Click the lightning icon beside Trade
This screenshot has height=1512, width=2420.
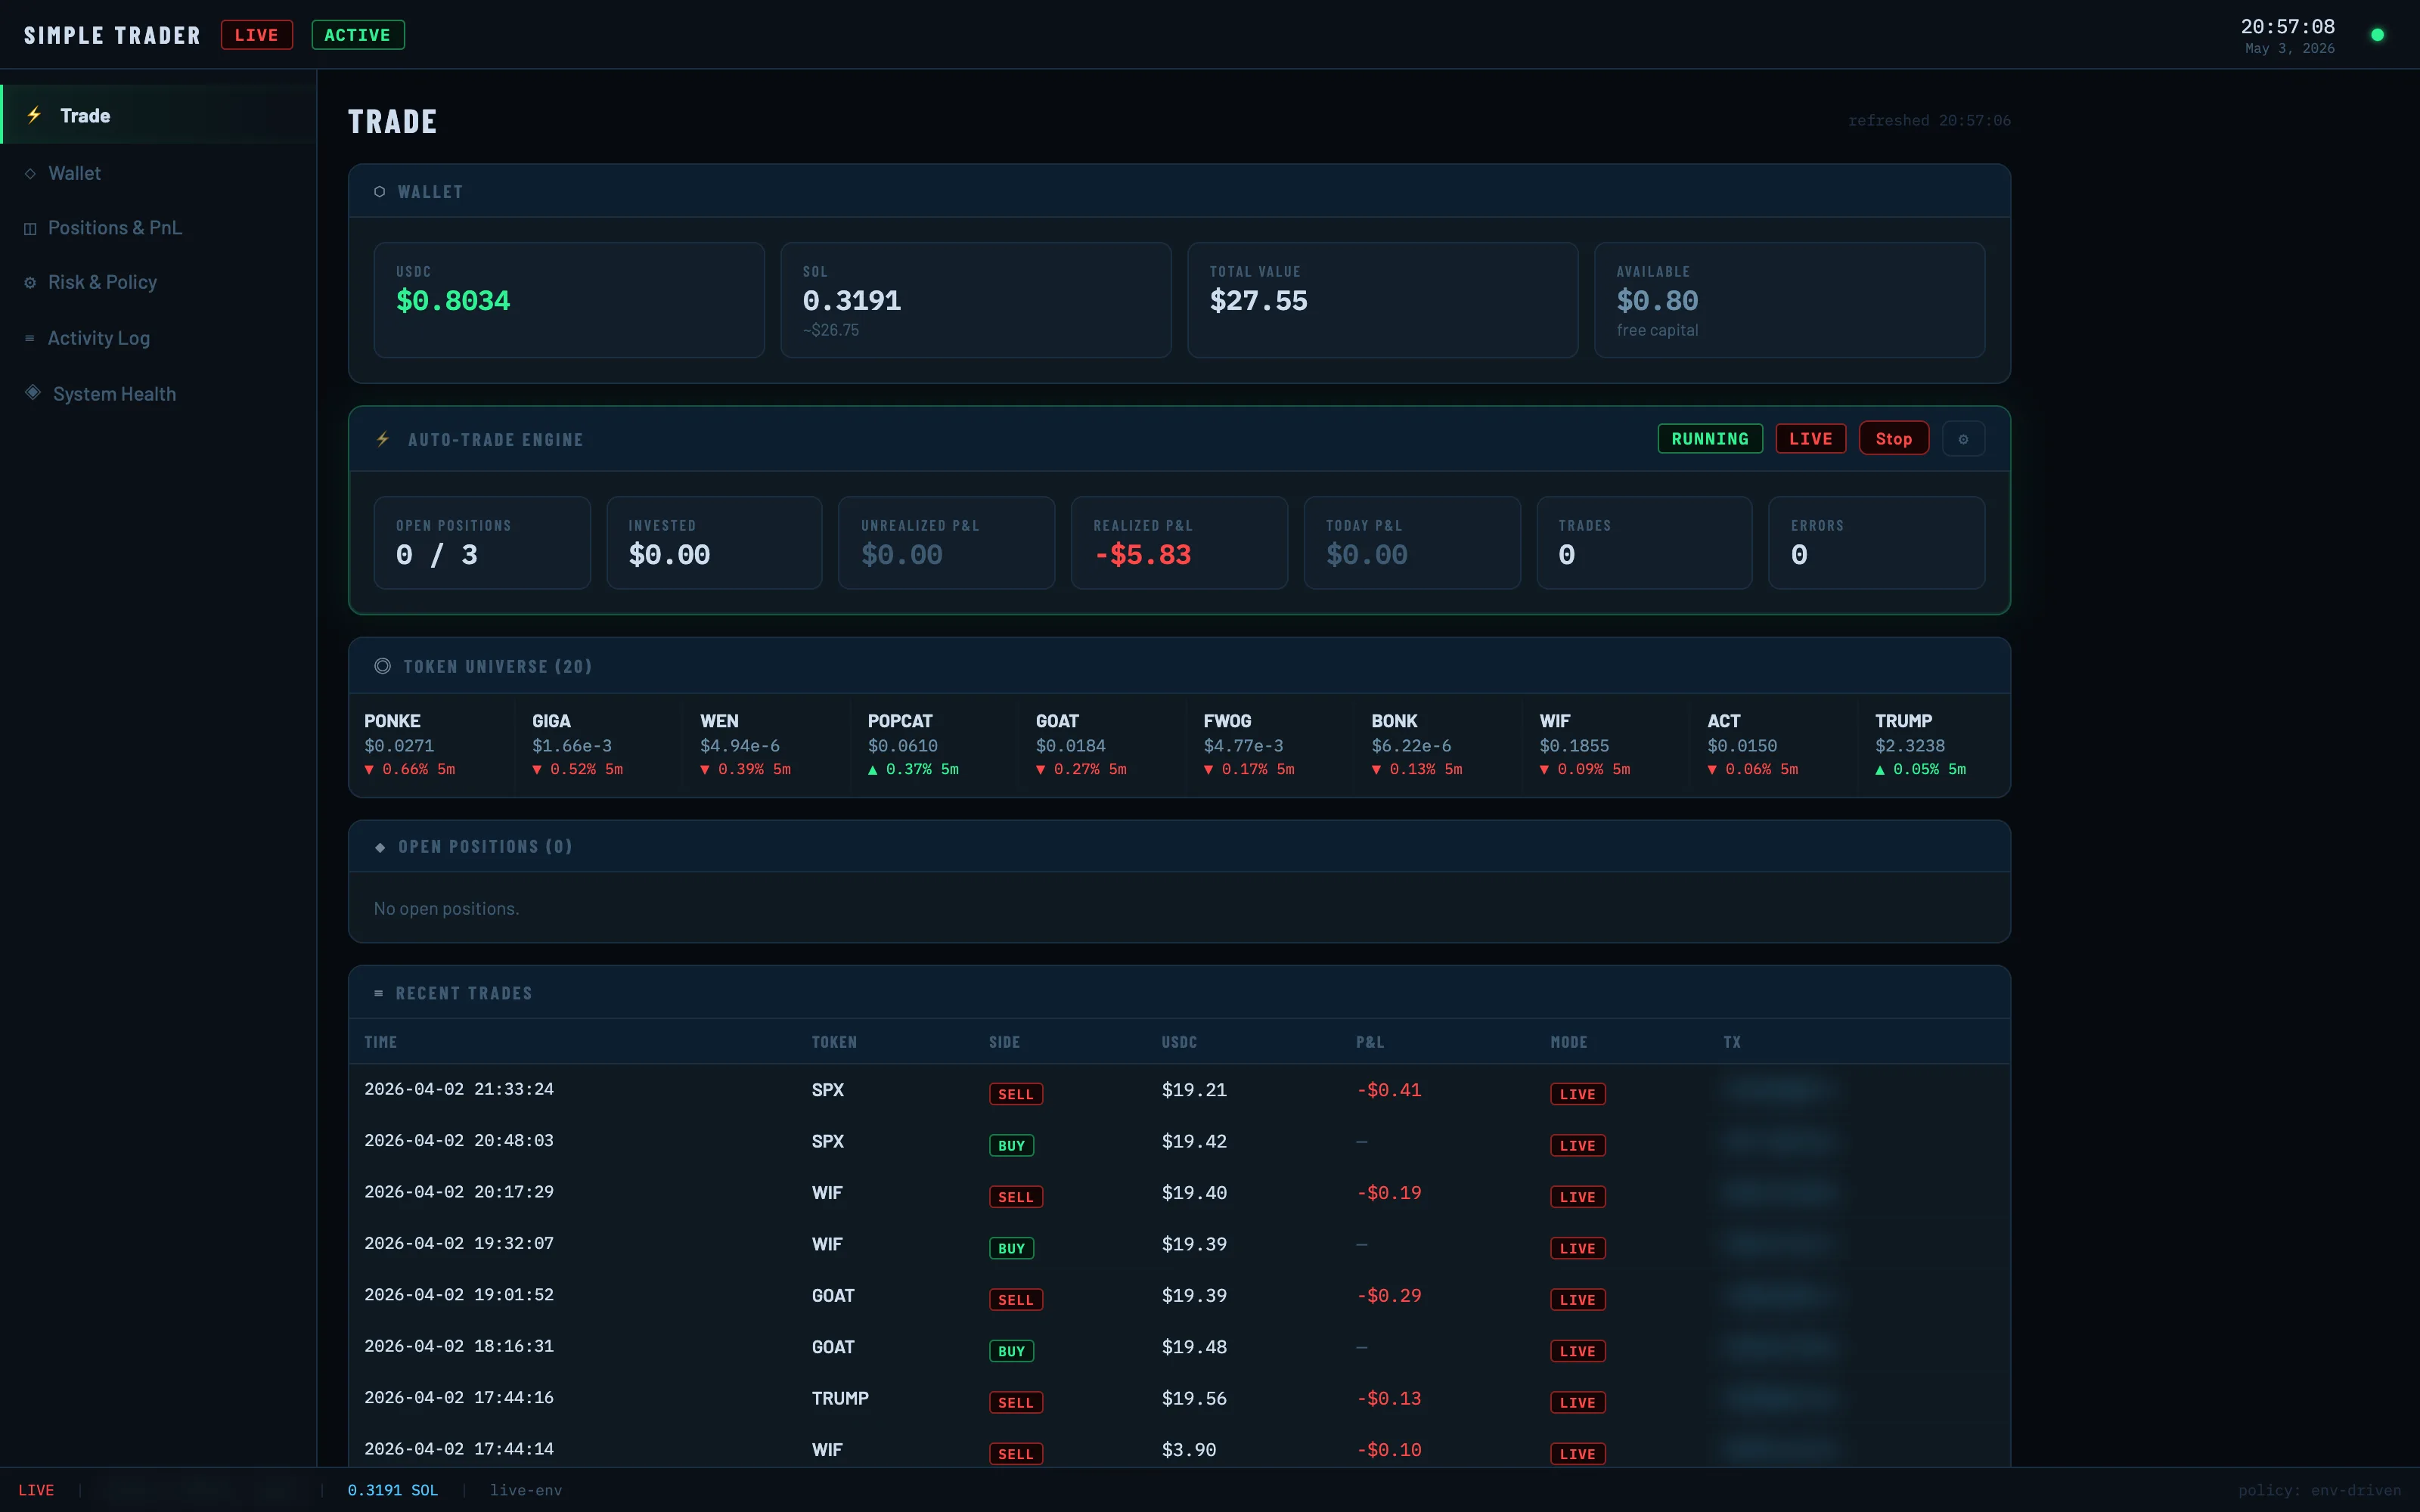pyautogui.click(x=34, y=115)
